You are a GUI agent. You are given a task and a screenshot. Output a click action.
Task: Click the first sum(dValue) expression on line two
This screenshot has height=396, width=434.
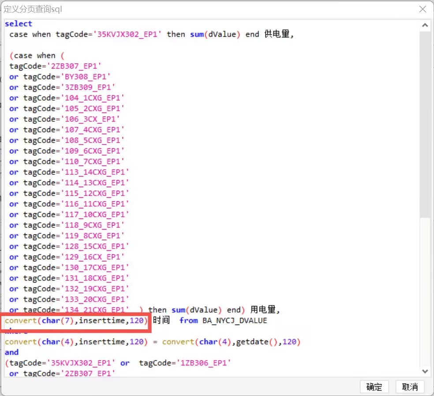(215, 34)
